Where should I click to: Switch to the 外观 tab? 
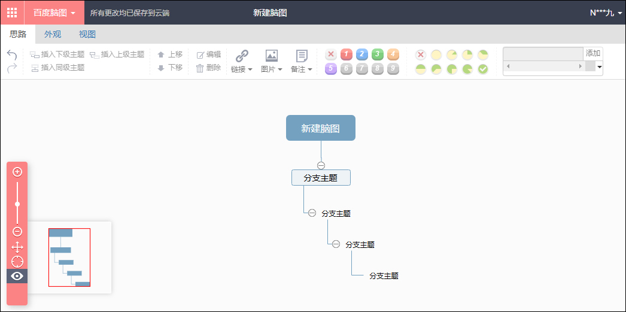click(x=53, y=34)
